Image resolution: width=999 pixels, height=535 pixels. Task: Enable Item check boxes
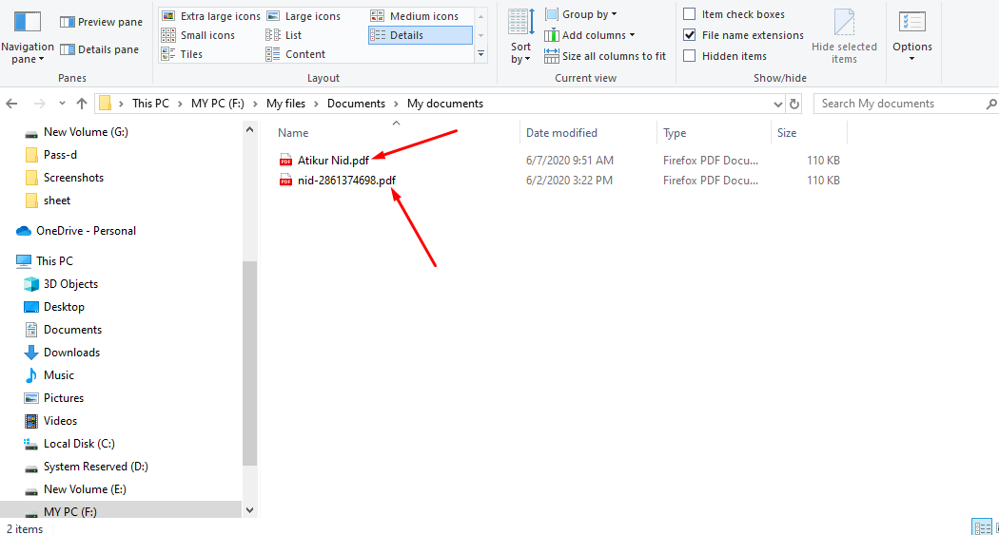[x=690, y=14]
